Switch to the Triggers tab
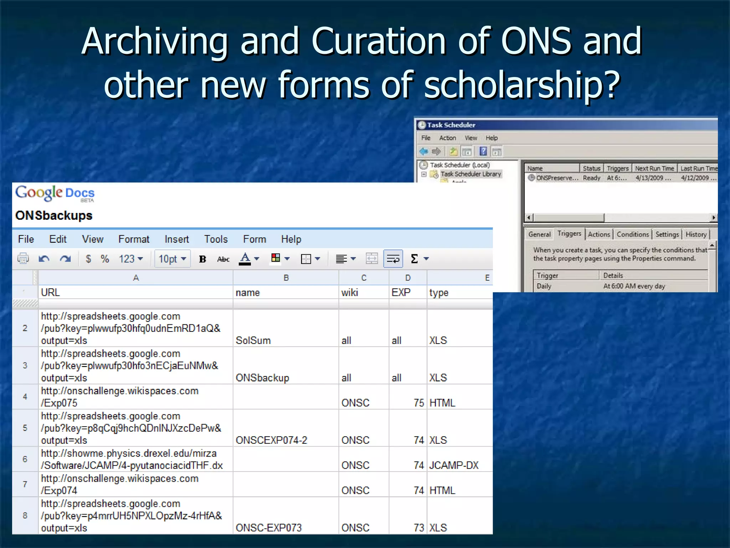730x548 pixels. 569,234
